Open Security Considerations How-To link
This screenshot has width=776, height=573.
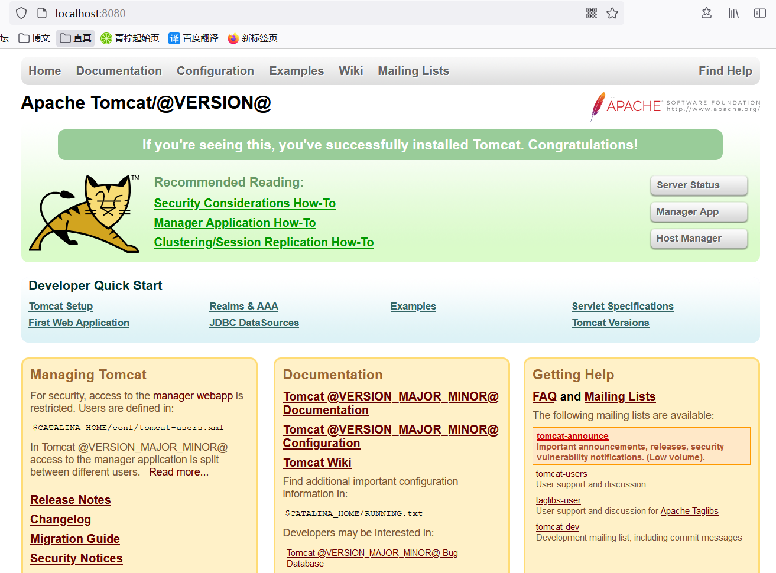pyautogui.click(x=245, y=203)
